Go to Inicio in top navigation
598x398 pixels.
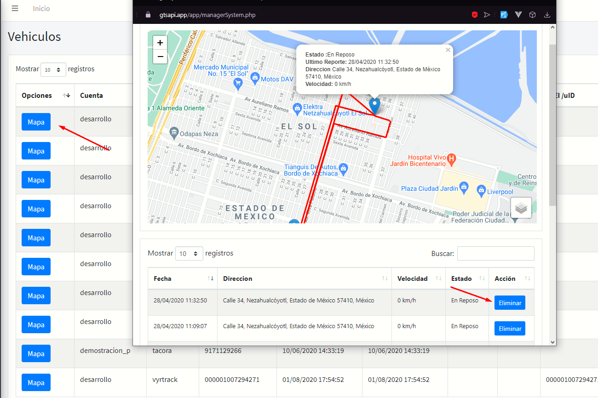(41, 9)
